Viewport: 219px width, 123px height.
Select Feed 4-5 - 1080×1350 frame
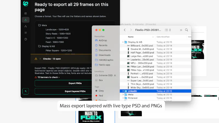point(57,38)
